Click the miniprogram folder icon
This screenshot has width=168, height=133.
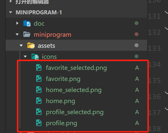27,34
